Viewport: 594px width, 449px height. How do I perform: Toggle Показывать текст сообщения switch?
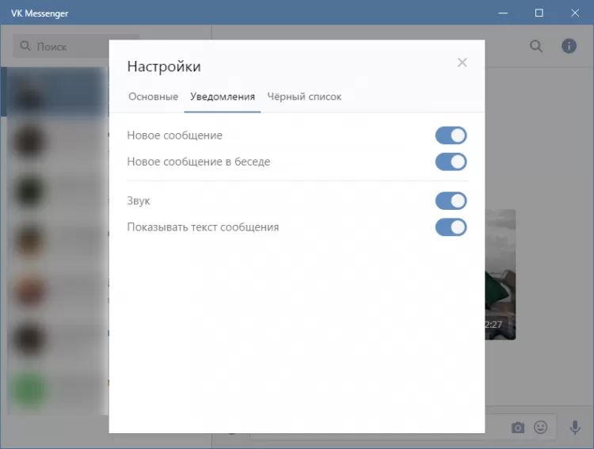(451, 227)
